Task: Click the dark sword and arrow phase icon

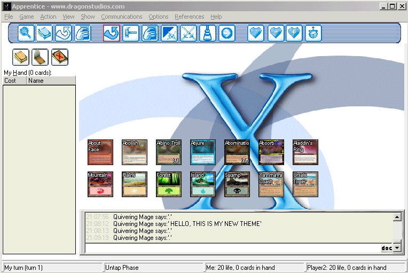Action: pyautogui.click(x=169, y=33)
